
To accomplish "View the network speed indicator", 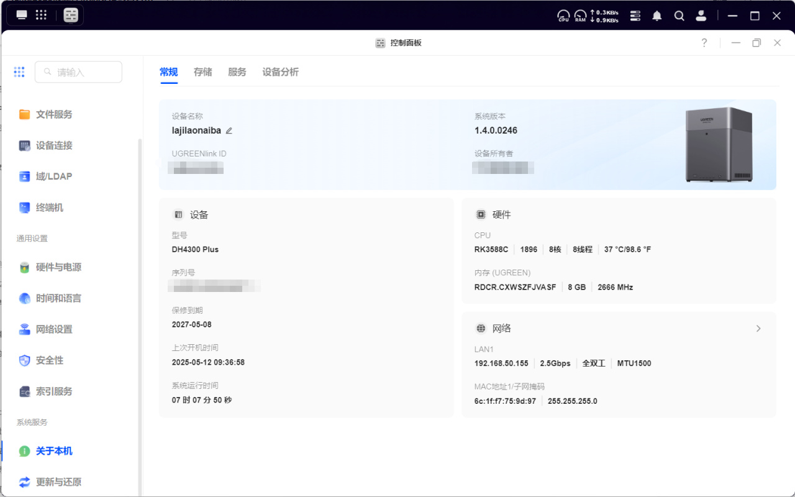I will 604,16.
